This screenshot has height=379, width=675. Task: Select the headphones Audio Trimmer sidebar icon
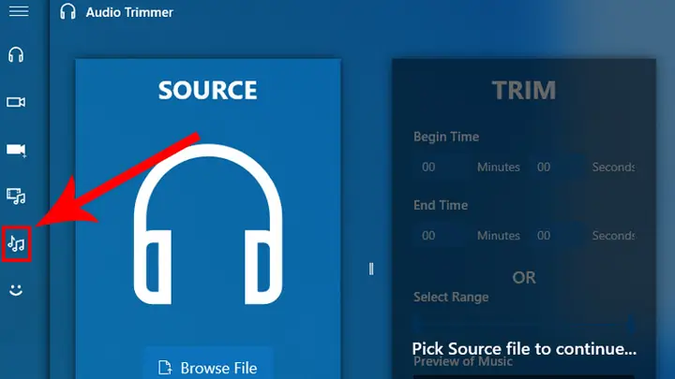pos(16,55)
